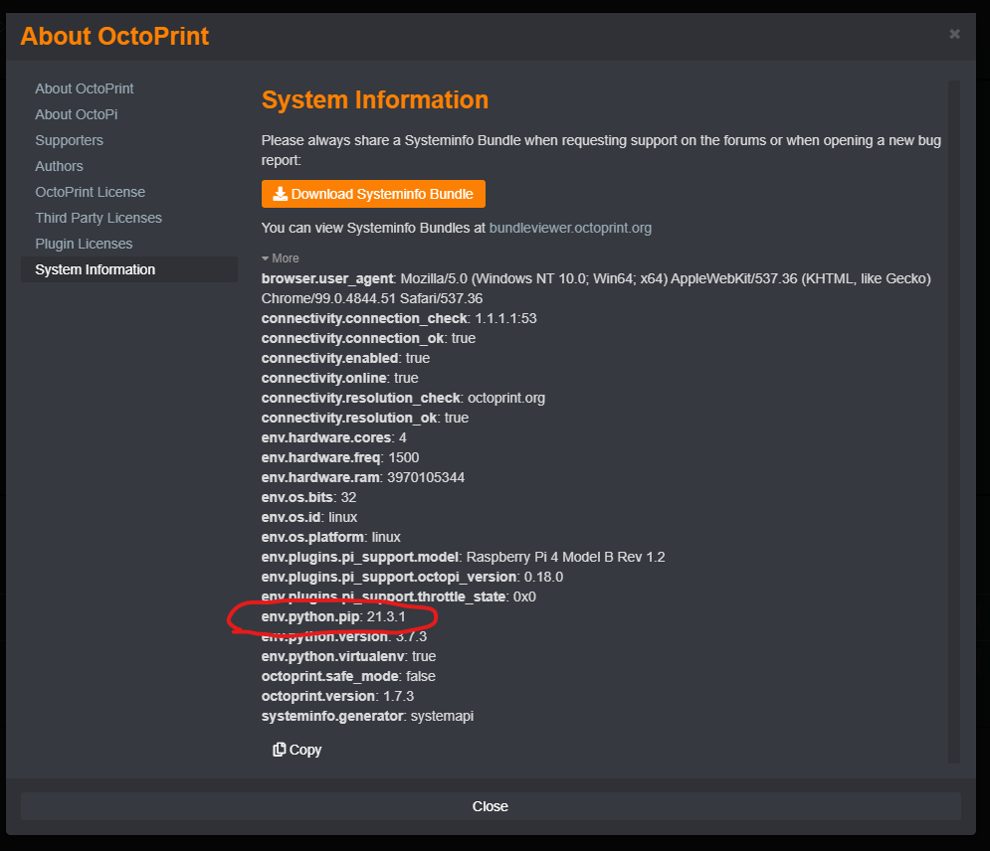
Task: Click the About OctoPrint dialog title
Action: (x=115, y=36)
